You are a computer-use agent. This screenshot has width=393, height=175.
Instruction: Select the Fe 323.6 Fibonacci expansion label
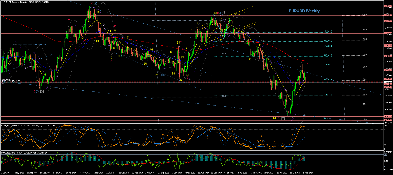coord(328,94)
